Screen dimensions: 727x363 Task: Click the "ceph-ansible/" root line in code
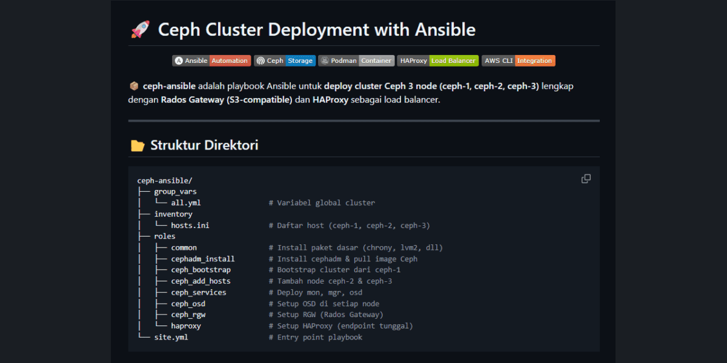[x=165, y=180]
